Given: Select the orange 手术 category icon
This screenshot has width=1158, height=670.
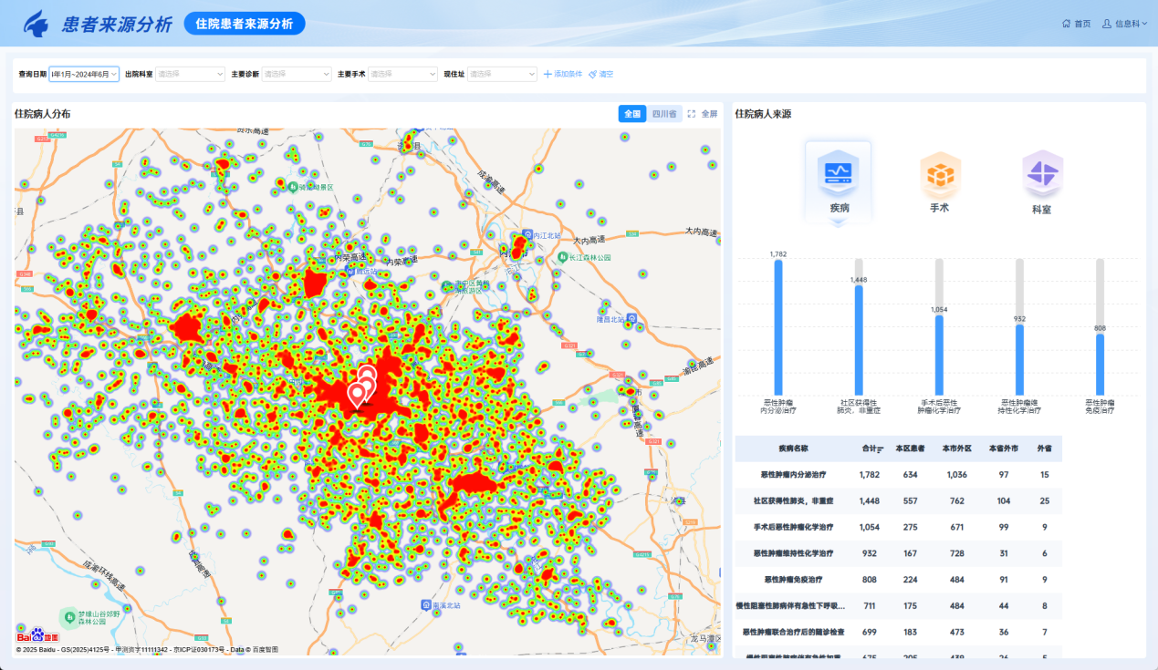Looking at the screenshot, I should pos(939,174).
